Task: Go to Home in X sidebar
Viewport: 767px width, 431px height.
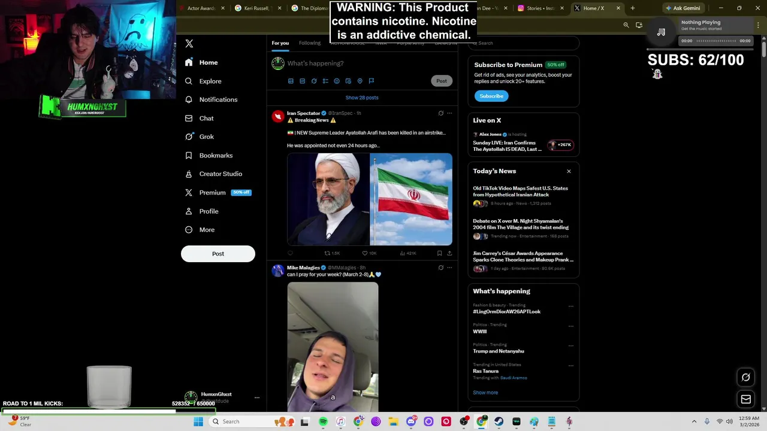Action: tap(201, 62)
